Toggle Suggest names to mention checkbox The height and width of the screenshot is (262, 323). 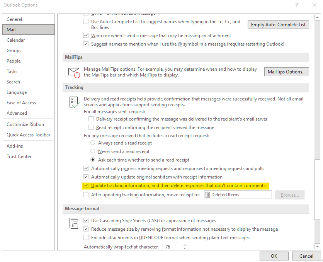pyautogui.click(x=86, y=44)
